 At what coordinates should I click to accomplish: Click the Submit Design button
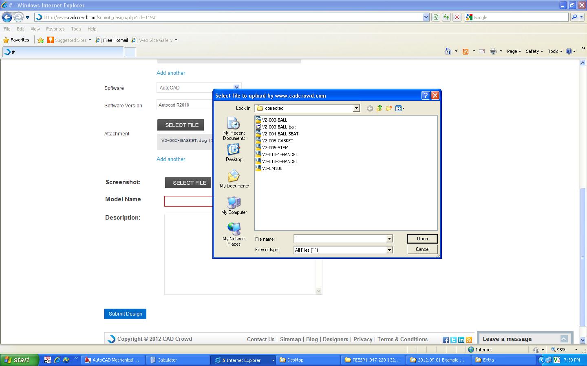(125, 314)
